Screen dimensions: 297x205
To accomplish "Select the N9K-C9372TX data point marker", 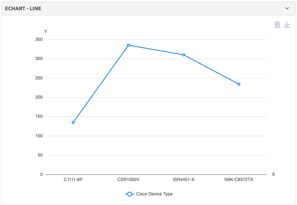I will [x=239, y=84].
